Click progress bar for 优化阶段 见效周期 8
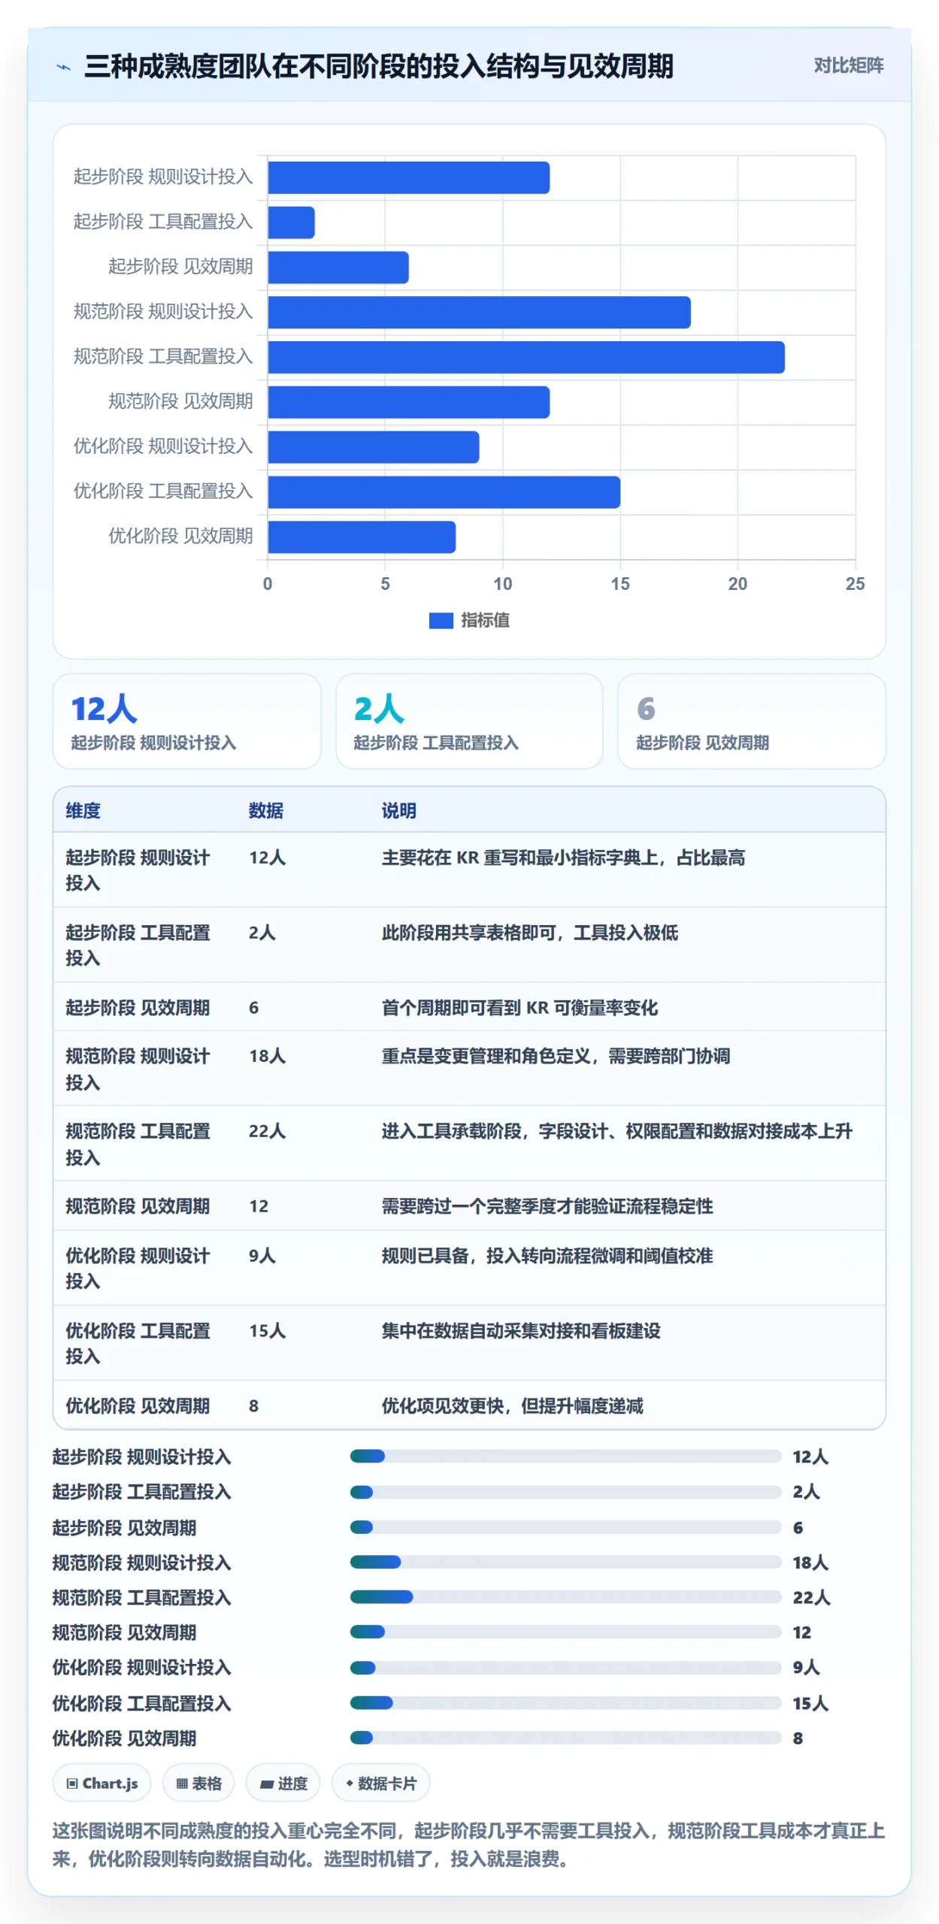This screenshot has width=939, height=1924. [565, 1738]
